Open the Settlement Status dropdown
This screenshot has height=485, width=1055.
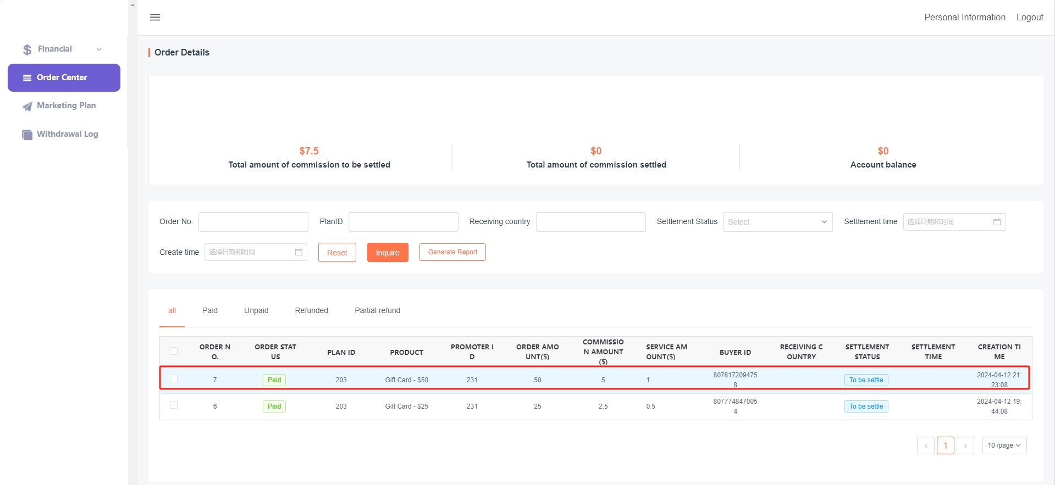click(x=777, y=222)
